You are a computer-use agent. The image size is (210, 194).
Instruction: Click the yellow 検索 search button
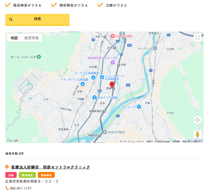pyautogui.click(x=37, y=20)
